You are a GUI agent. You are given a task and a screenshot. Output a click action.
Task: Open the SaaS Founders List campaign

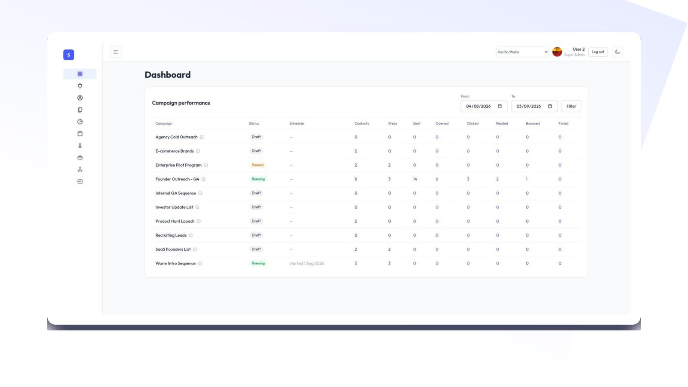click(173, 249)
